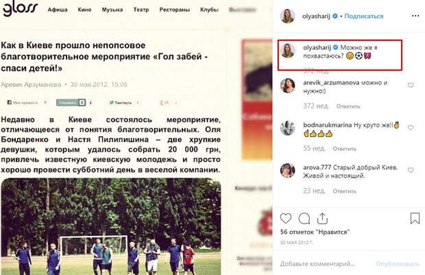Like arova.777's comment heart
Viewport: 425px width, 275px height.
coord(411,170)
